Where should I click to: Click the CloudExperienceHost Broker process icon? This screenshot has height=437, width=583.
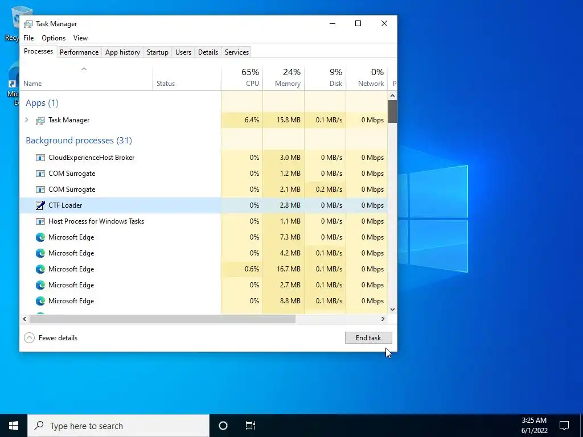click(x=40, y=158)
